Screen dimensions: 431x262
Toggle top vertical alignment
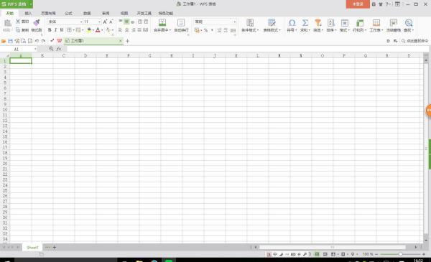[x=121, y=22]
